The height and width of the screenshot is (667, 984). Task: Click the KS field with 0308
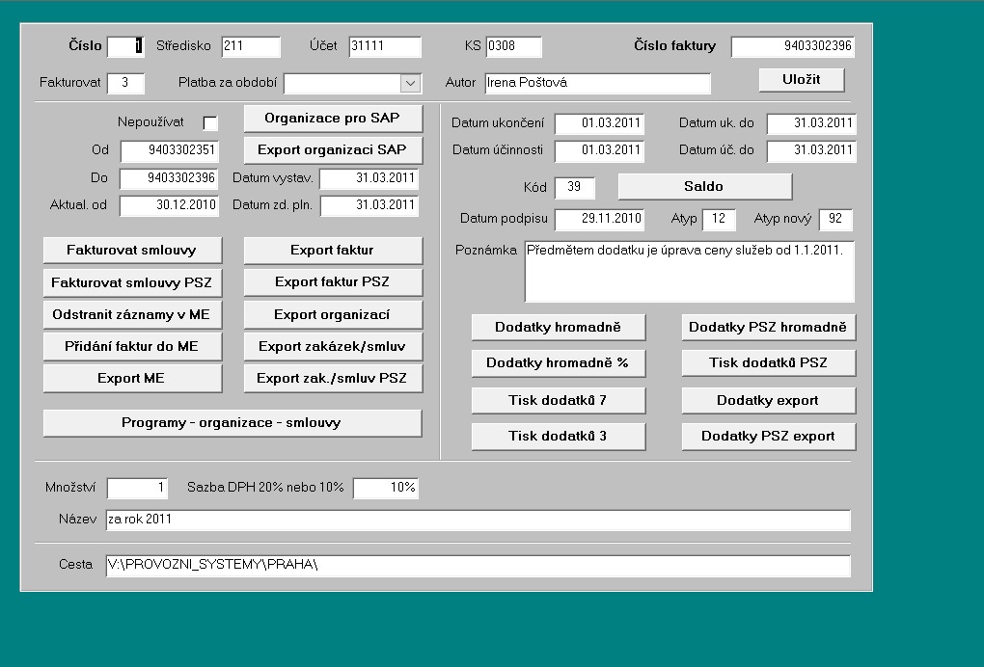[513, 46]
